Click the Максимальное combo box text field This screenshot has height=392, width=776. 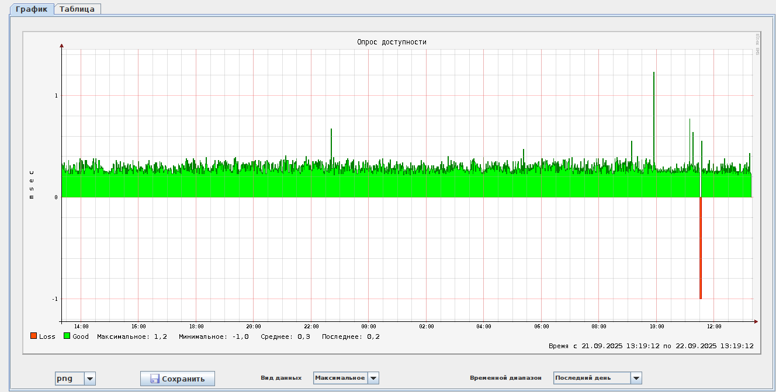pos(340,378)
